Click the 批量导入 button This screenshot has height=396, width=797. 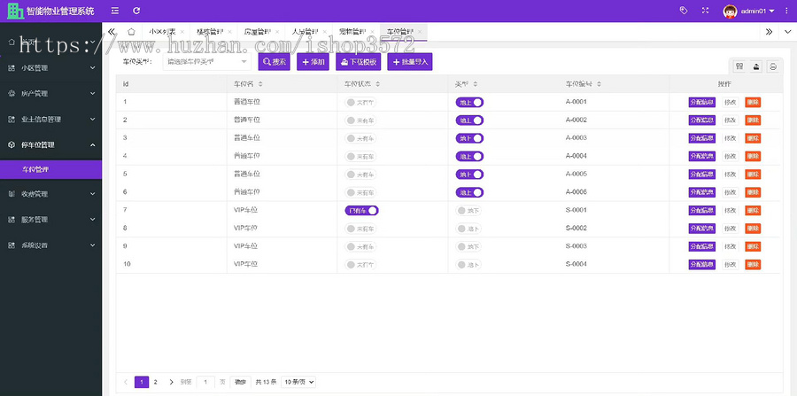[x=410, y=62]
